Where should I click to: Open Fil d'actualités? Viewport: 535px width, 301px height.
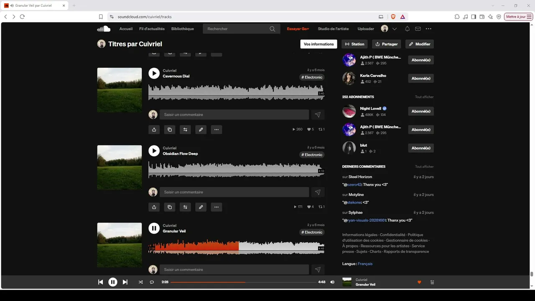pyautogui.click(x=152, y=29)
